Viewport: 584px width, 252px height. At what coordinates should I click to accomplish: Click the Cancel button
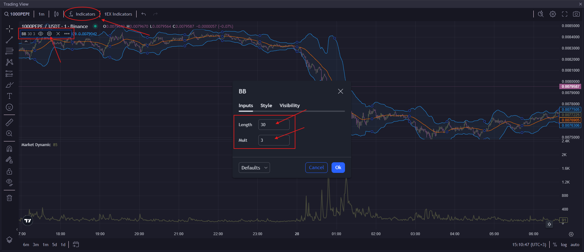coord(316,168)
